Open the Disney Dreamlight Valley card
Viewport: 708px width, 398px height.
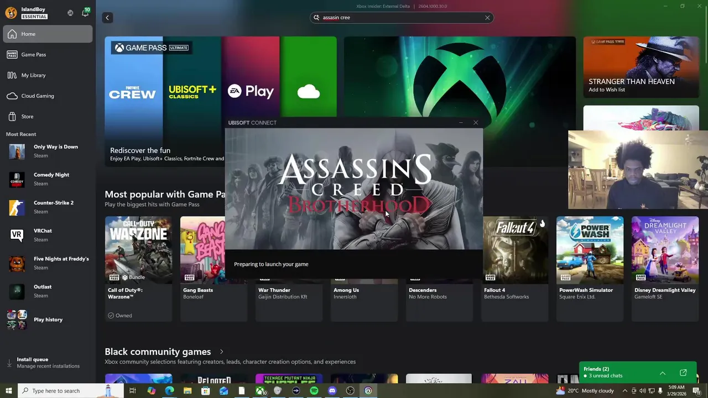tap(665, 269)
